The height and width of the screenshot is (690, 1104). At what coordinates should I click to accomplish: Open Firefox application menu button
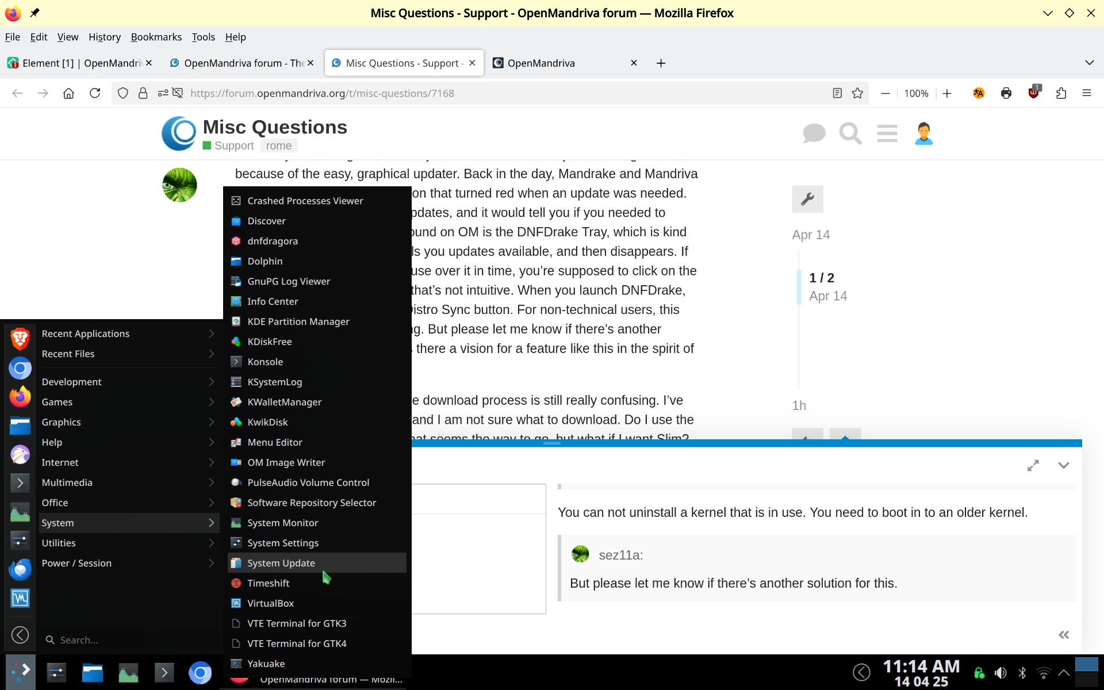tap(1086, 93)
